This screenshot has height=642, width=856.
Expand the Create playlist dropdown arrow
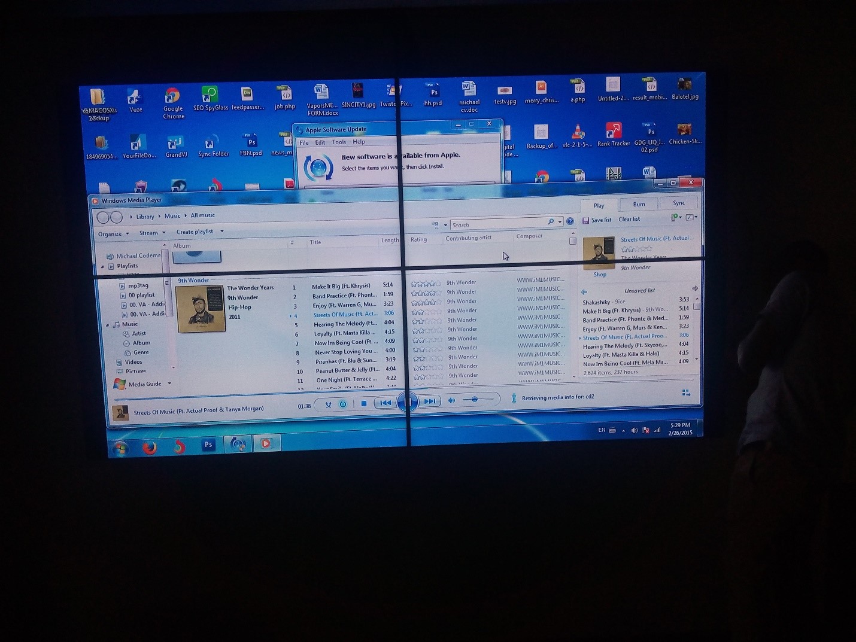click(221, 231)
